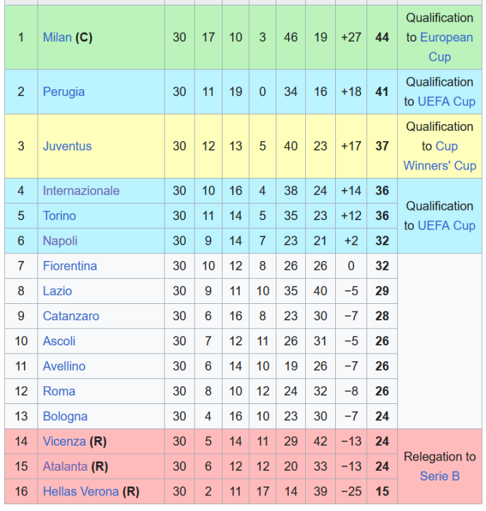This screenshot has width=486, height=511.
Task: Go to the Fiorentina page
Action: (x=70, y=266)
